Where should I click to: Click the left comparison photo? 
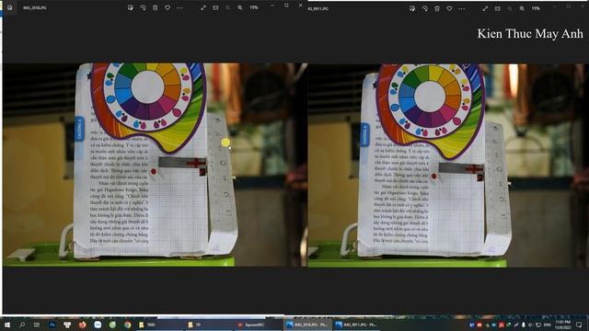155,165
